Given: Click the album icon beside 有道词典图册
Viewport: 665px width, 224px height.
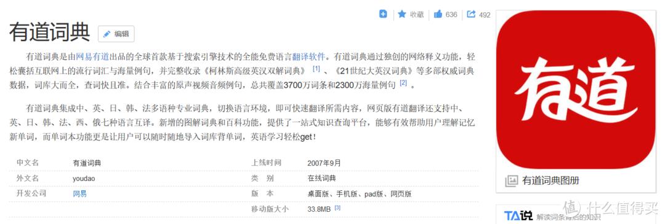Looking at the screenshot, I should [512, 181].
